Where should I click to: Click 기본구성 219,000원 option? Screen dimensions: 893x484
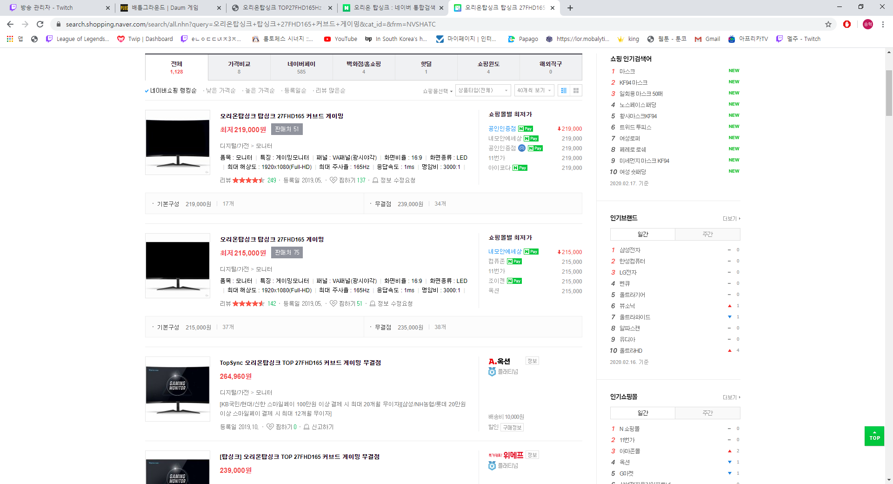click(184, 204)
